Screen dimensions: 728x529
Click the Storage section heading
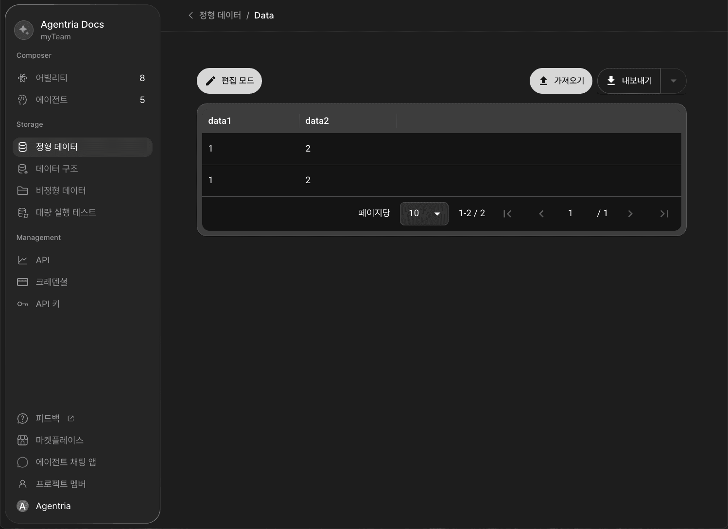coord(30,124)
